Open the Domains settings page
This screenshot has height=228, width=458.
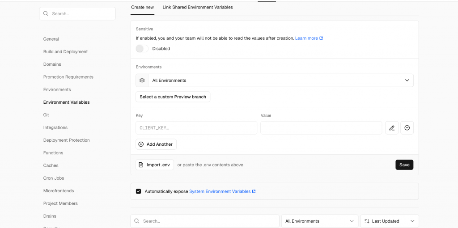coord(52,64)
